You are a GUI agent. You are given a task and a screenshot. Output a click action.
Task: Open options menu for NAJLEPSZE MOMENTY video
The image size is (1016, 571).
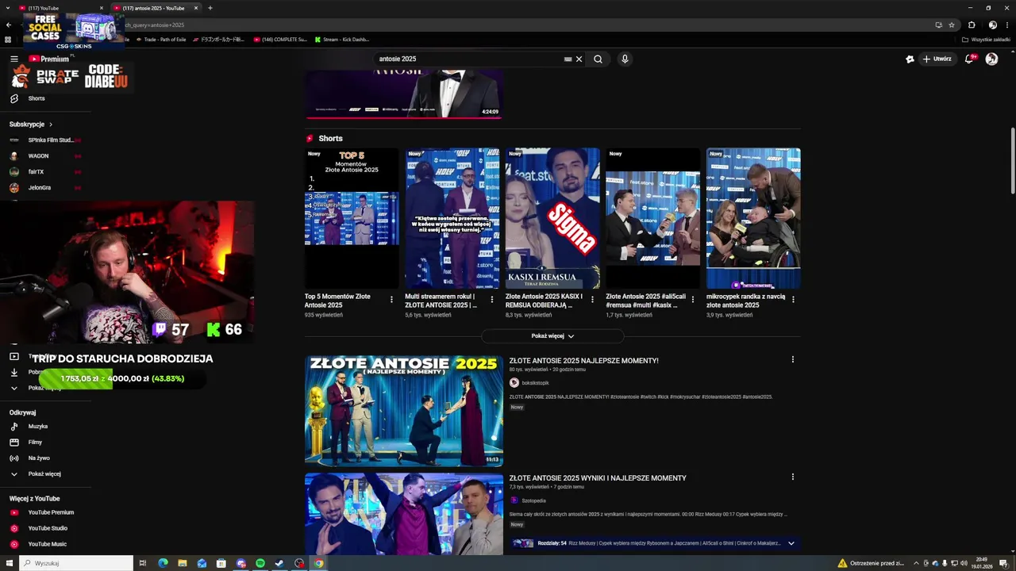792,359
